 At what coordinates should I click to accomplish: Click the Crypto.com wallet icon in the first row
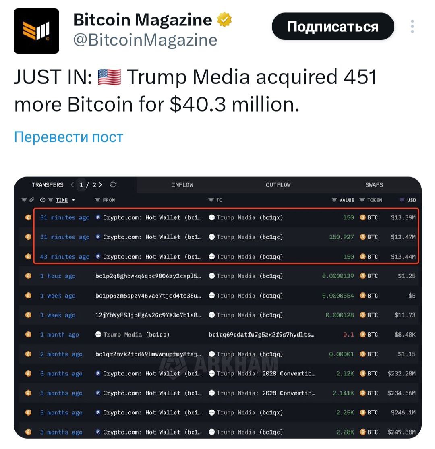click(x=99, y=217)
